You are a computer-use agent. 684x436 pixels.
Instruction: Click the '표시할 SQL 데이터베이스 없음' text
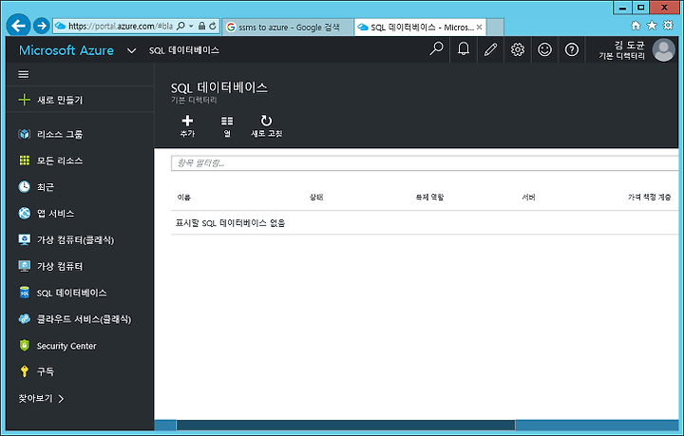[x=230, y=223]
